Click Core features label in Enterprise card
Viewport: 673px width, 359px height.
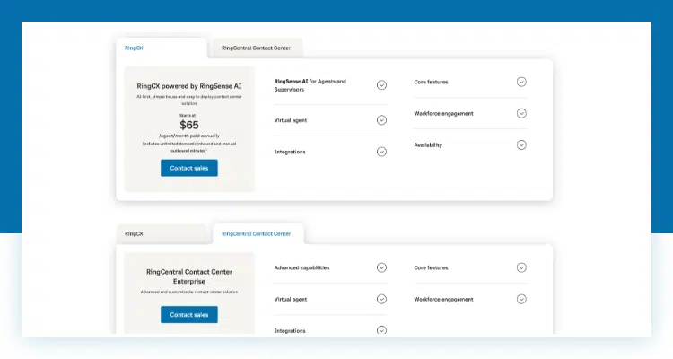[x=431, y=267]
